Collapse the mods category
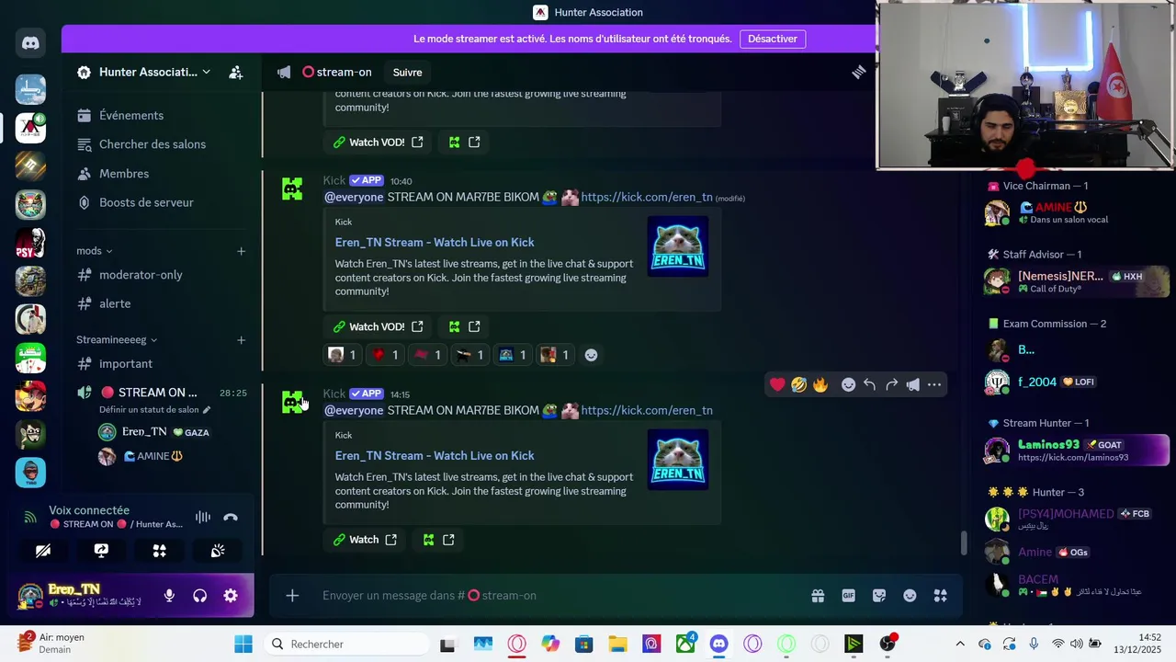 95,251
